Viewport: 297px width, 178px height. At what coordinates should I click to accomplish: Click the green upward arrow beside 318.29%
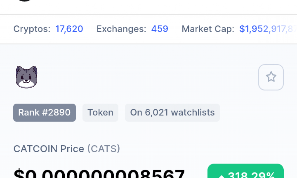(x=222, y=175)
